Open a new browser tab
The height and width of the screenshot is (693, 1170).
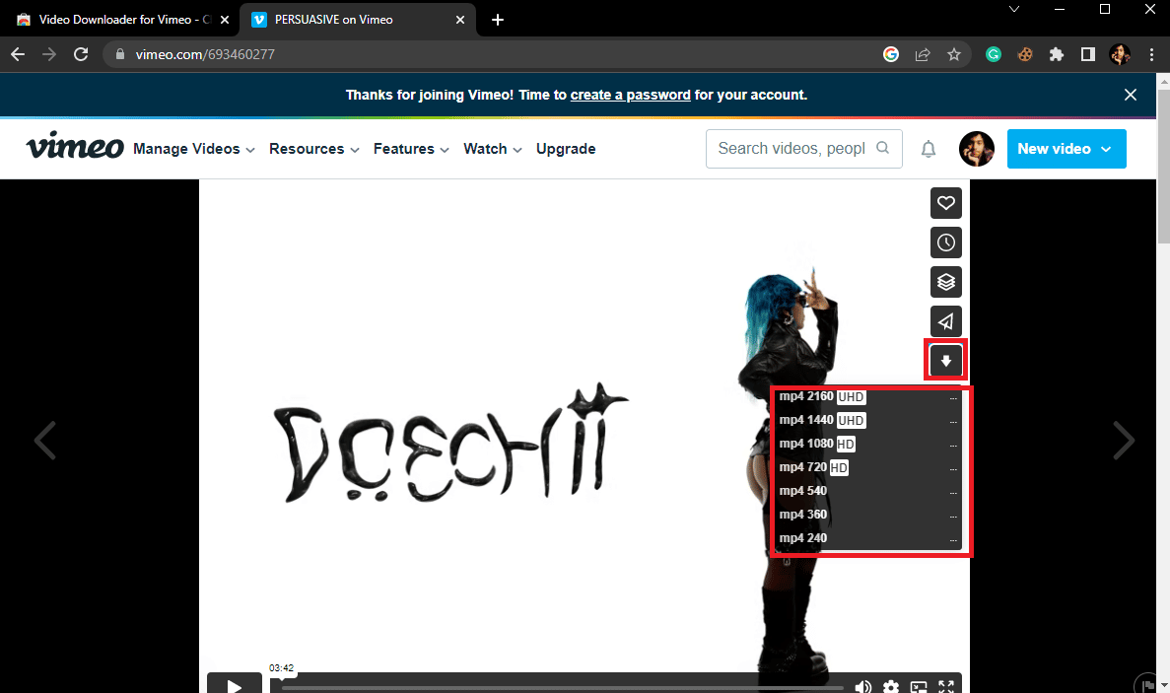point(498,20)
